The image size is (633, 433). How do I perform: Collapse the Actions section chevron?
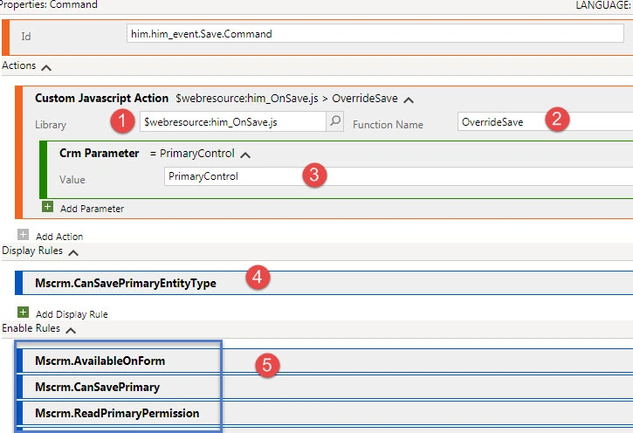pyautogui.click(x=46, y=68)
